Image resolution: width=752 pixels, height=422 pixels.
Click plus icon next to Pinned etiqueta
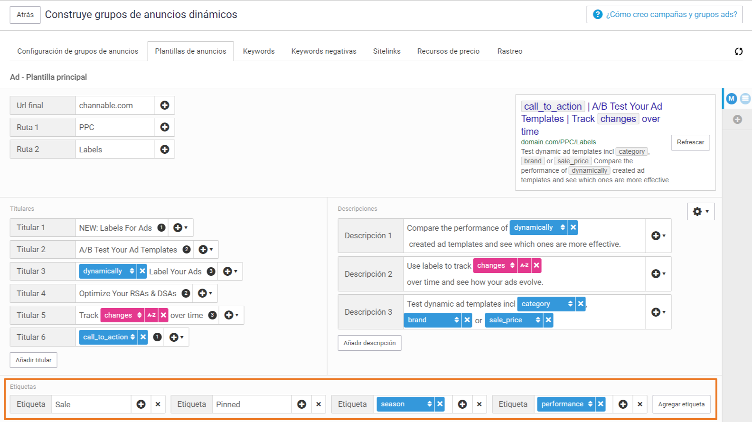coord(301,404)
